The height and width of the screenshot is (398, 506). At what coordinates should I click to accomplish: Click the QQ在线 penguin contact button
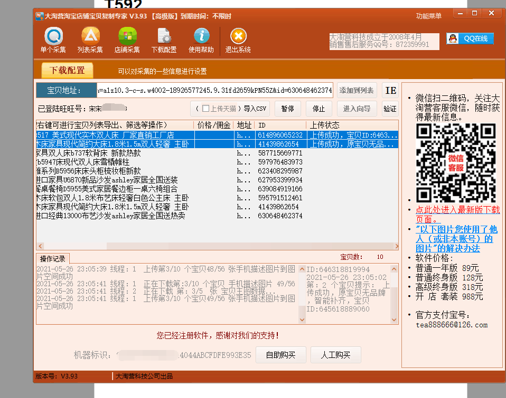click(x=470, y=38)
